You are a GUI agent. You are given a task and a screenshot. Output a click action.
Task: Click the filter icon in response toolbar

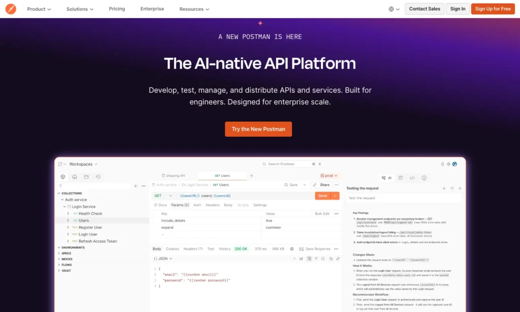316,259
